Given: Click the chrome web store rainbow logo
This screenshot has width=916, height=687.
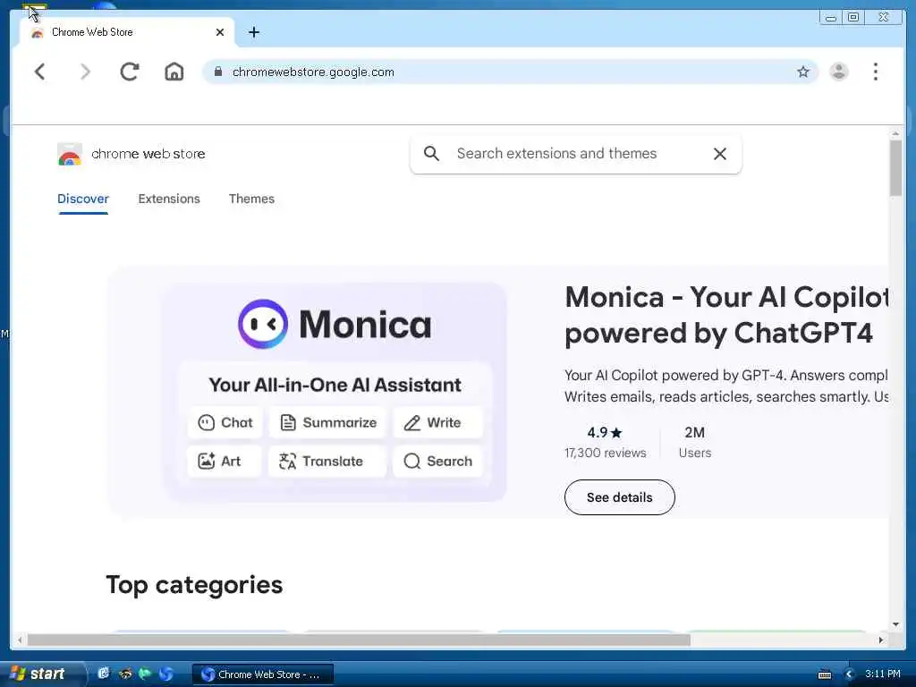Looking at the screenshot, I should [70, 154].
